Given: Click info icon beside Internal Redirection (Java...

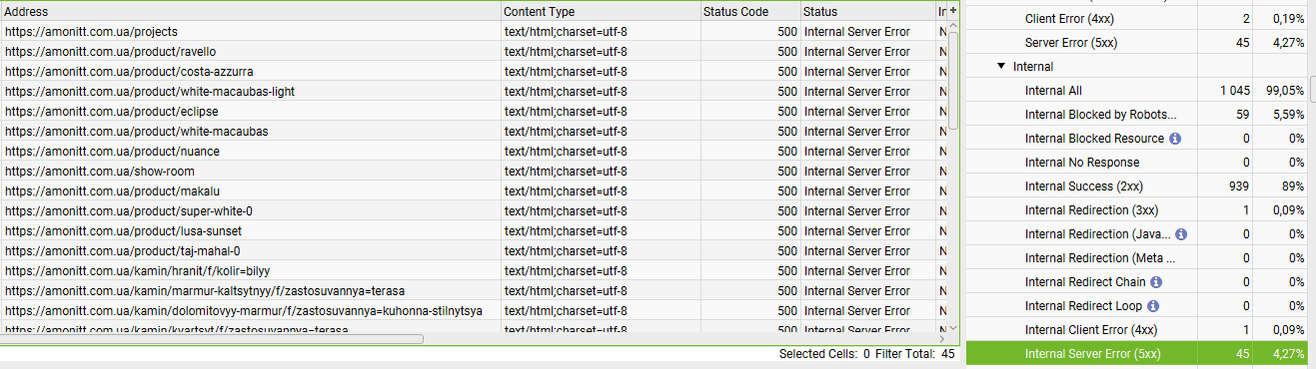Looking at the screenshot, I should [1181, 234].
